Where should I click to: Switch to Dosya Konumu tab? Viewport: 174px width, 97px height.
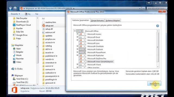click(97, 20)
